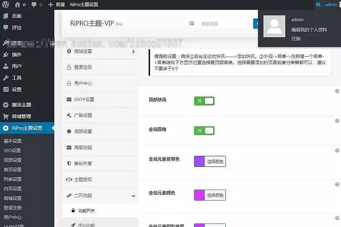Open the site home icon in admin bar
The width and height of the screenshot is (341, 227).
click(x=17, y=4)
